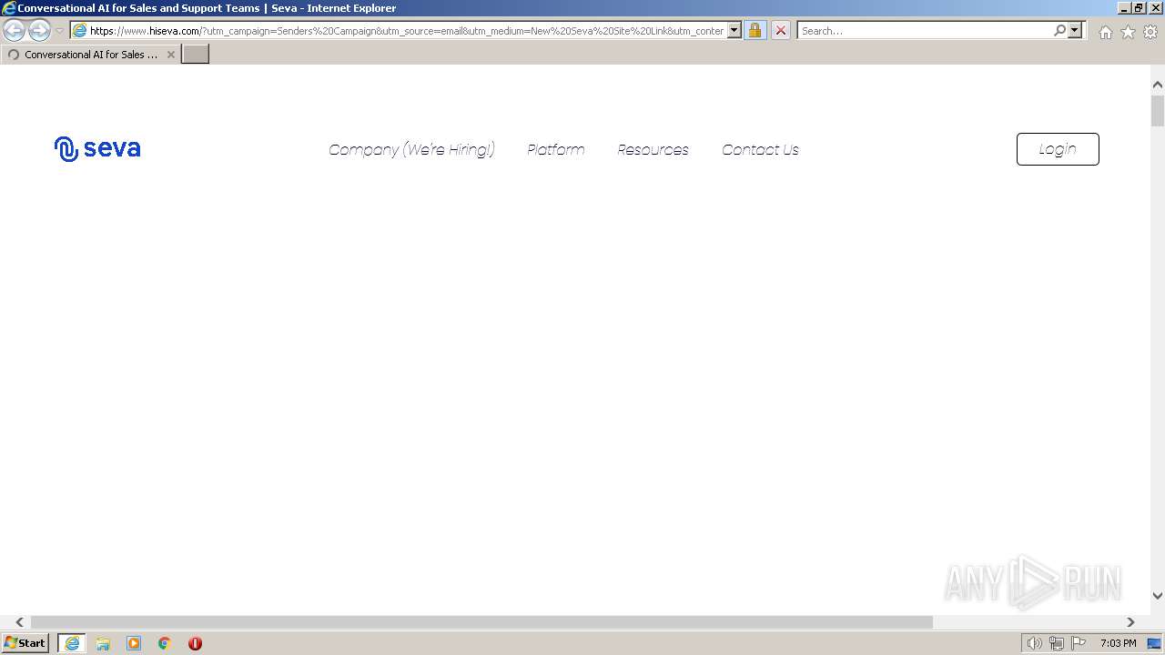The width and height of the screenshot is (1165, 655).
Task: Open the Platform menu item
Action: coord(555,149)
